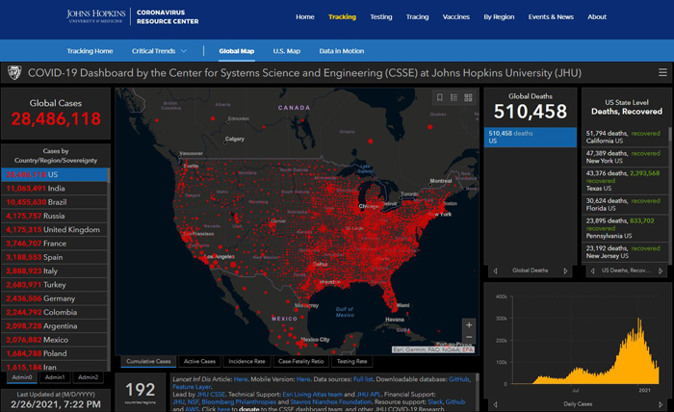674x412 pixels.
Task: Select France in the cases list
Action: tap(54, 244)
